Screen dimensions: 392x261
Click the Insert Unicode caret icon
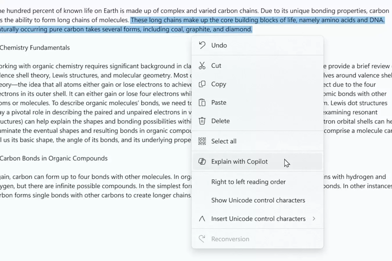click(202, 219)
